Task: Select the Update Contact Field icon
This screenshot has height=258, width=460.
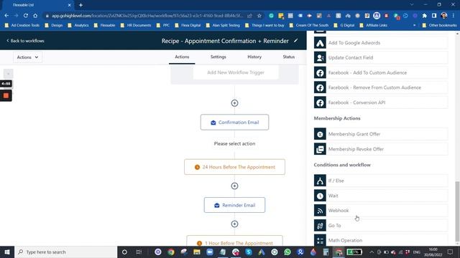Action: [320, 57]
